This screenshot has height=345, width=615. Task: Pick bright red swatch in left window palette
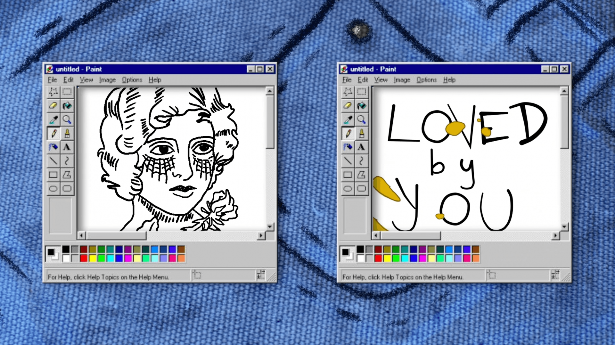pyautogui.click(x=84, y=258)
